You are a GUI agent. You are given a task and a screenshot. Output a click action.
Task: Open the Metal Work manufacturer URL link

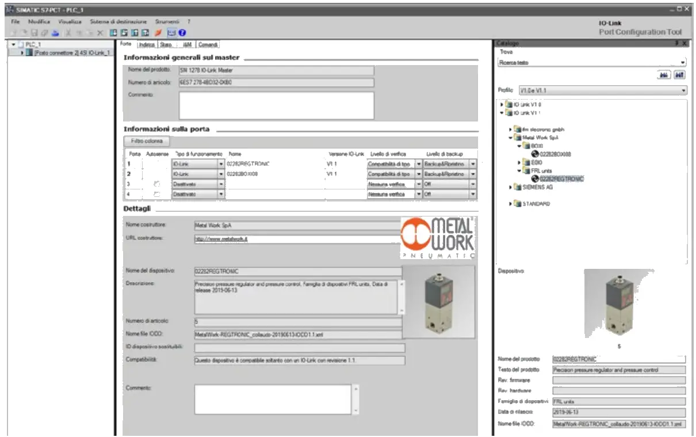221,239
